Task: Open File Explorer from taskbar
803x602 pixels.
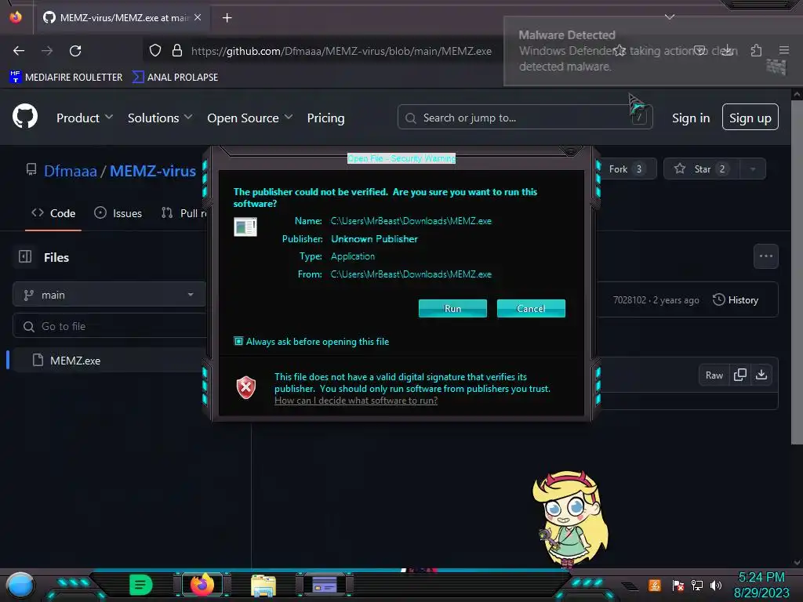Action: (263, 585)
